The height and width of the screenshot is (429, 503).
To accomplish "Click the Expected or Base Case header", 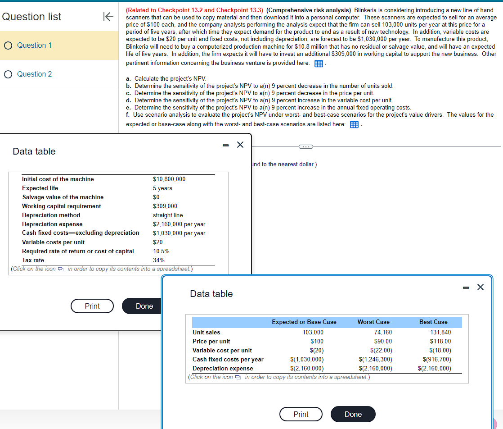I will (304, 322).
